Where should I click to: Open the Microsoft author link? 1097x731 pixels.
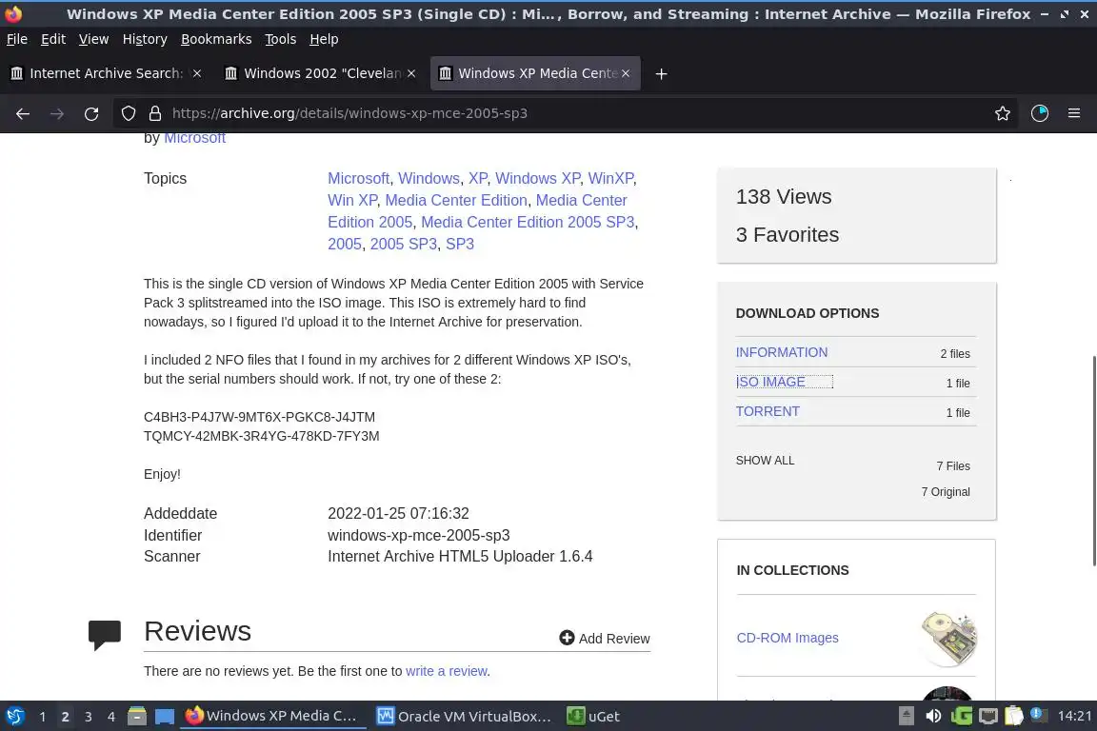tap(194, 139)
